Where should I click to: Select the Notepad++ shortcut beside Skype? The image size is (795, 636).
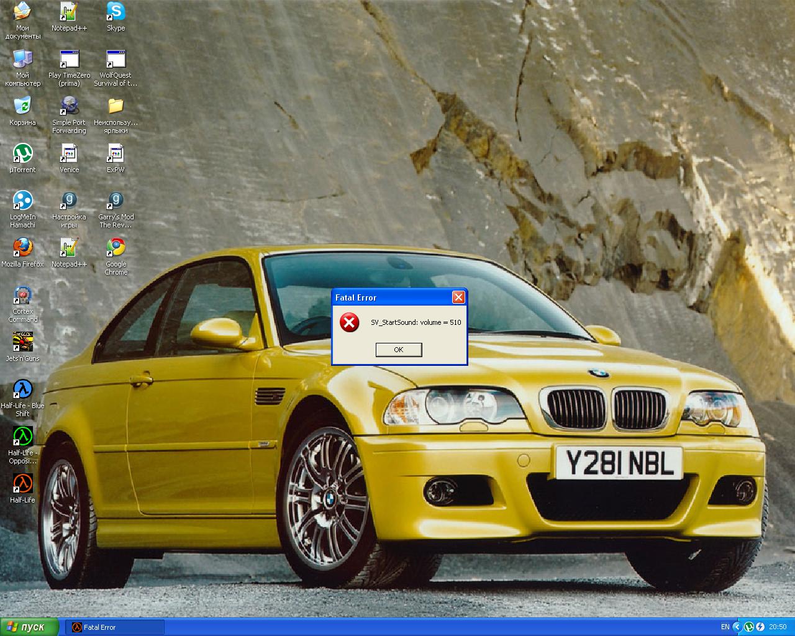coord(69,17)
